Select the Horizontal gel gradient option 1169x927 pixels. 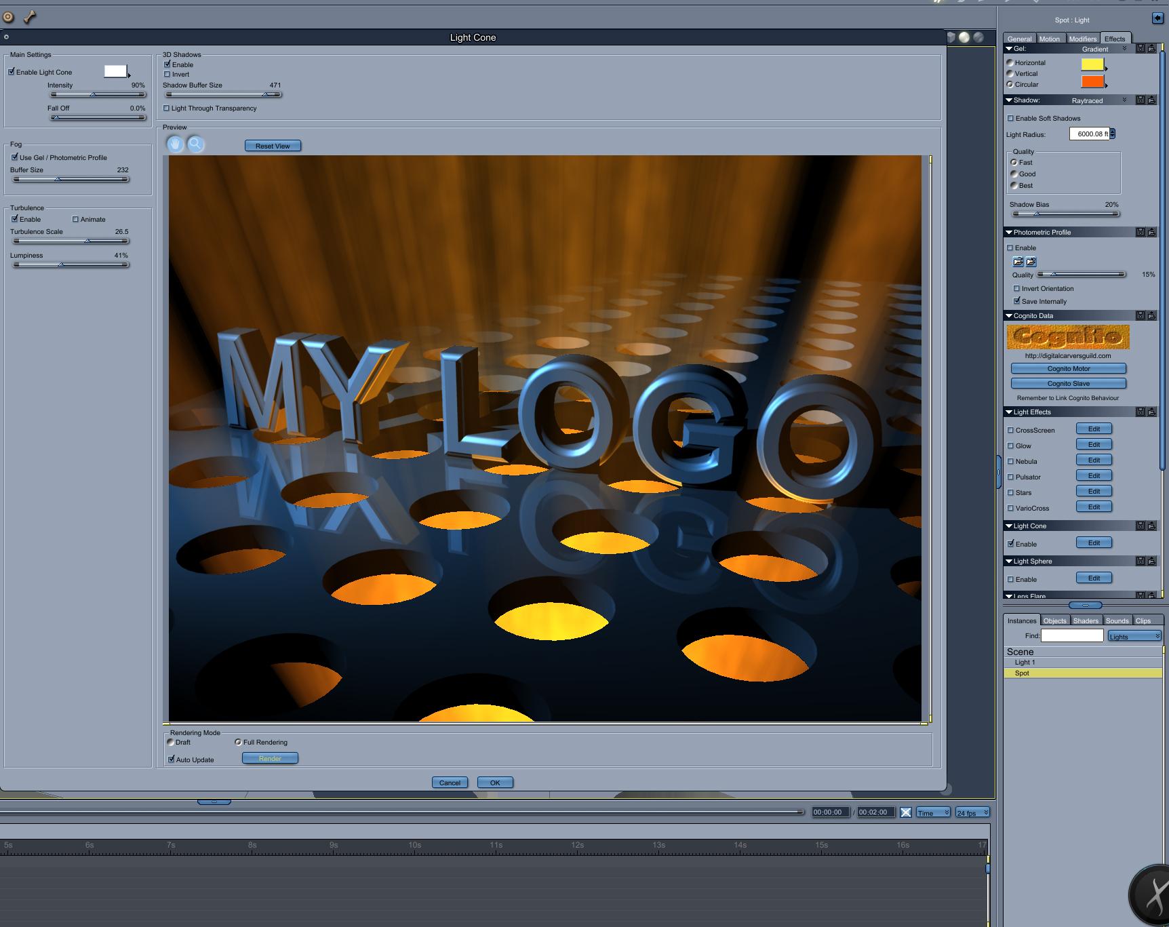(x=1010, y=62)
